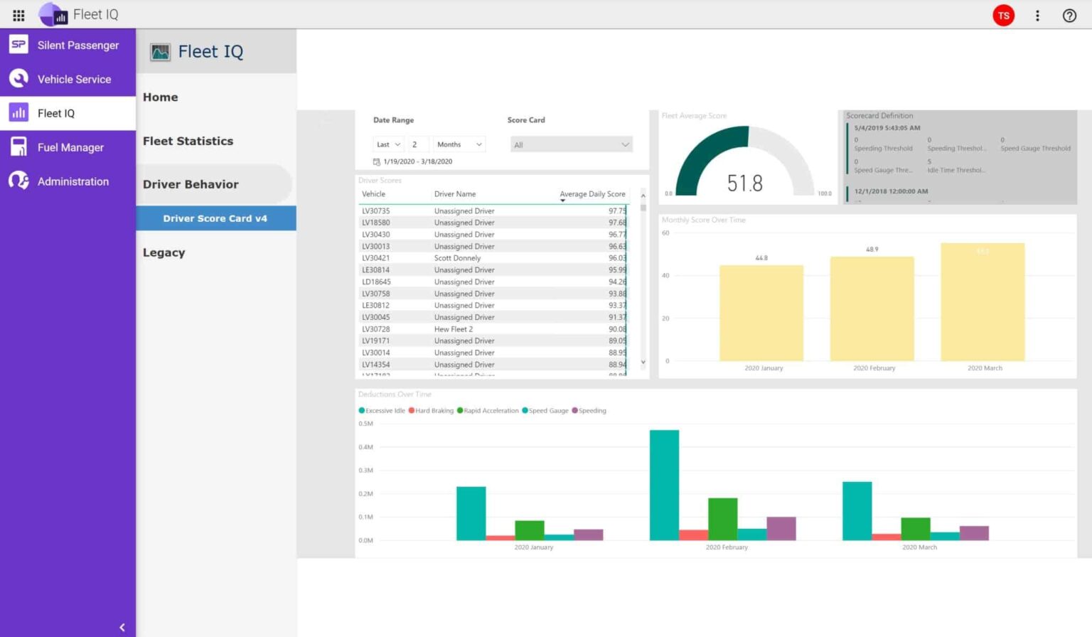
Task: Click the Speeding legend color marker
Action: [574, 411]
